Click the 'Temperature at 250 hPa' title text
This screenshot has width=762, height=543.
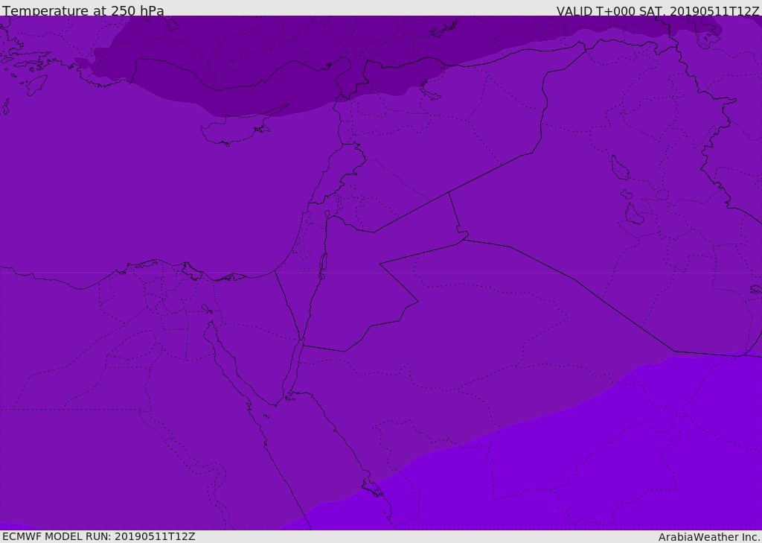pyautogui.click(x=83, y=10)
